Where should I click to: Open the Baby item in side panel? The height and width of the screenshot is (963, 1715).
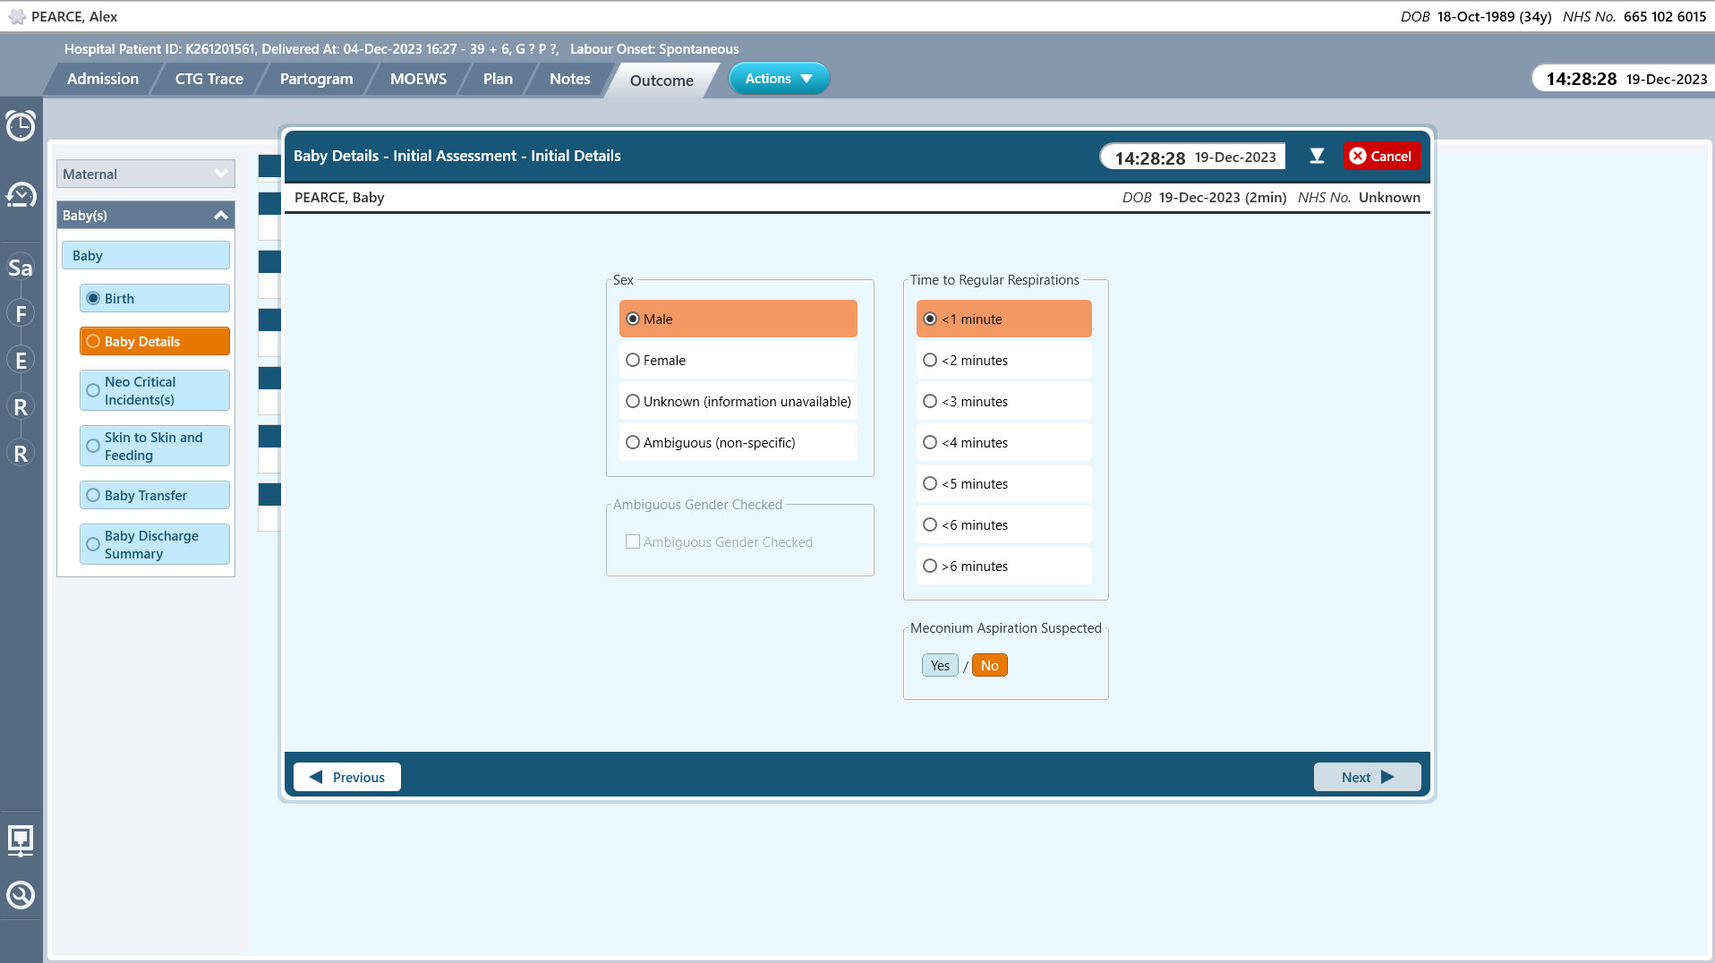[146, 255]
